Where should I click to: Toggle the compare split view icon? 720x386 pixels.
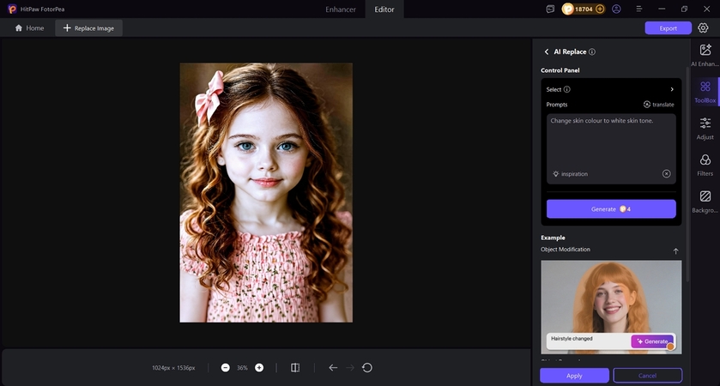pos(295,368)
